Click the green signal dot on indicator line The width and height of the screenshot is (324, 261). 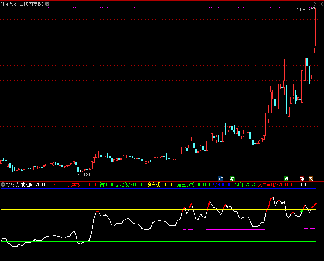click(x=302, y=211)
